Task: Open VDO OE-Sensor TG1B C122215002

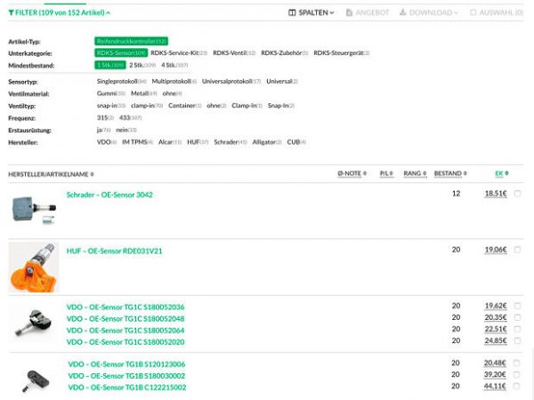Action: coord(127,388)
